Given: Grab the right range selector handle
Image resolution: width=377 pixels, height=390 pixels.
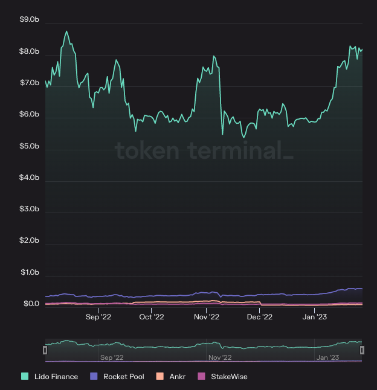Looking at the screenshot, I should point(362,350).
